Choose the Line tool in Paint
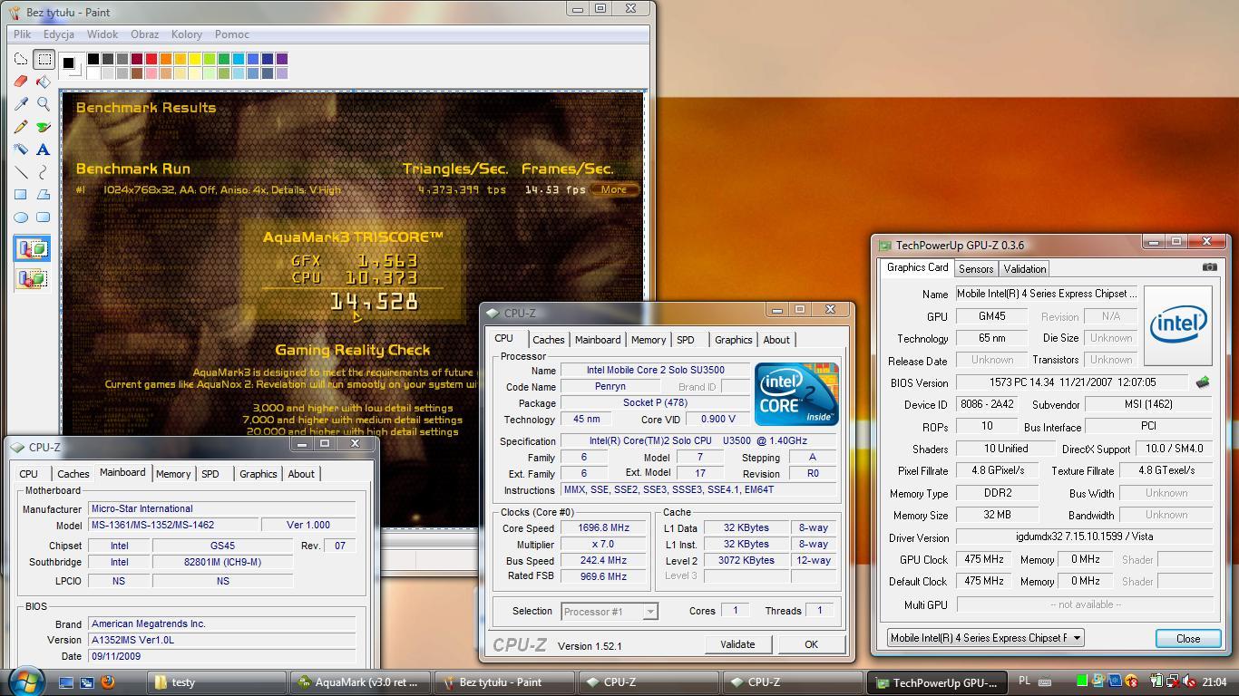The height and width of the screenshot is (696, 1239). (21, 172)
